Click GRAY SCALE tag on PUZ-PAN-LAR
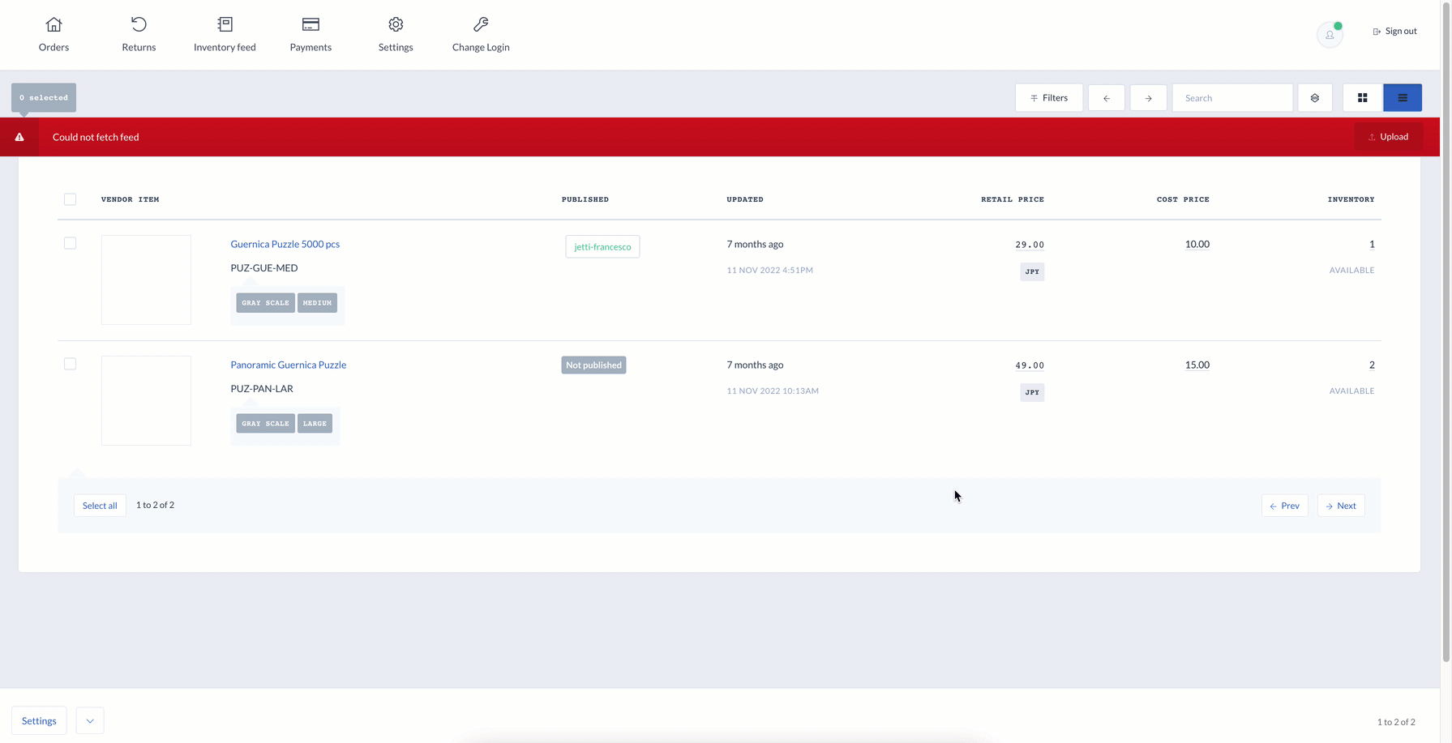This screenshot has height=743, width=1452. click(265, 423)
